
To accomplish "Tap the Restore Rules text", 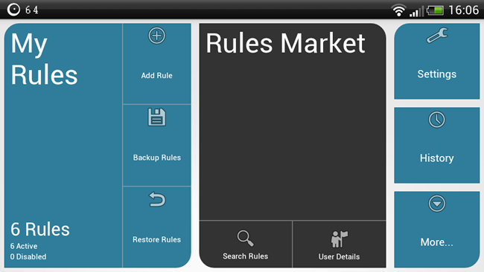I will point(157,239).
